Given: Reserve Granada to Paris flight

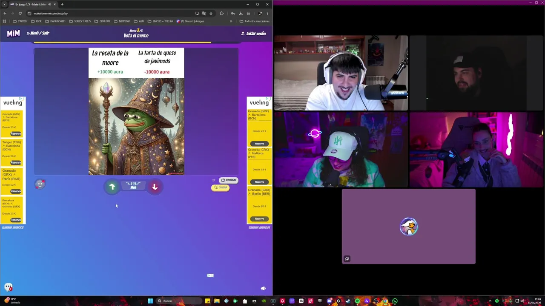Looking at the screenshot, I should pyautogui.click(x=15, y=191).
